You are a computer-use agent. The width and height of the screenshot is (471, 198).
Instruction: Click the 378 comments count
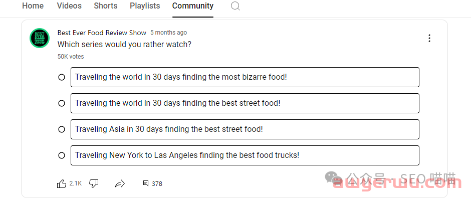[x=157, y=183]
